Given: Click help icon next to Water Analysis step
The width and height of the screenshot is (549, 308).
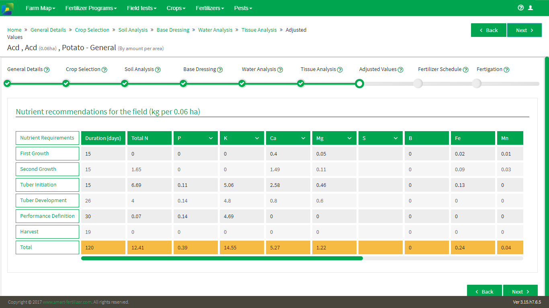Looking at the screenshot, I should pyautogui.click(x=280, y=70).
